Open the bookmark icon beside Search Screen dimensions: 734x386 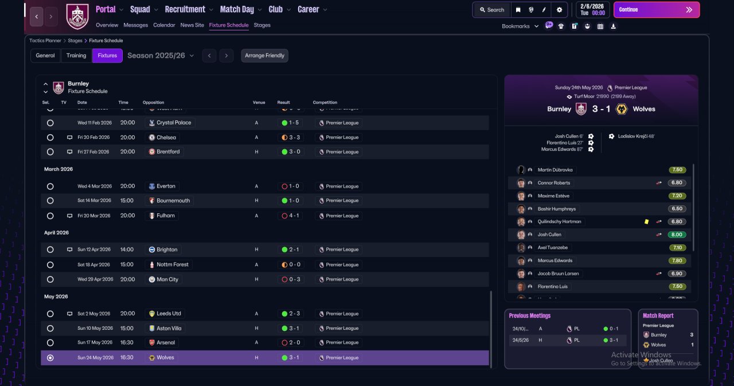[x=518, y=10]
